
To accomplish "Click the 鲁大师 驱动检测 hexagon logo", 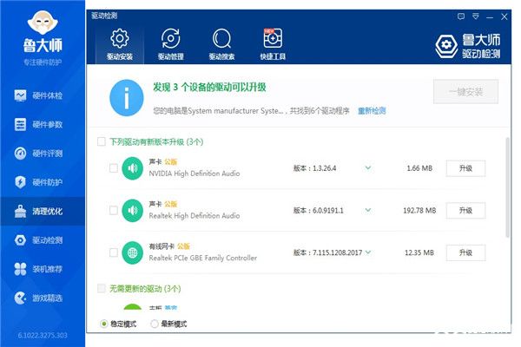I will 446,45.
